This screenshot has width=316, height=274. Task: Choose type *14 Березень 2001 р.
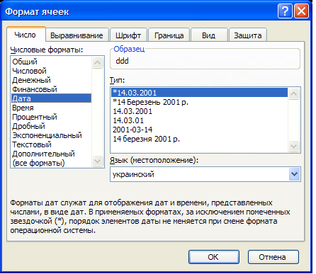[x=200, y=102]
